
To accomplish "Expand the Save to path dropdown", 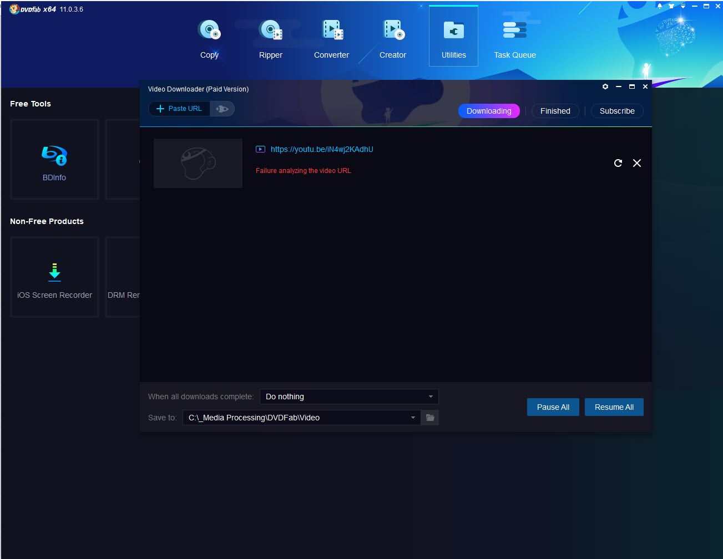I will [x=413, y=418].
